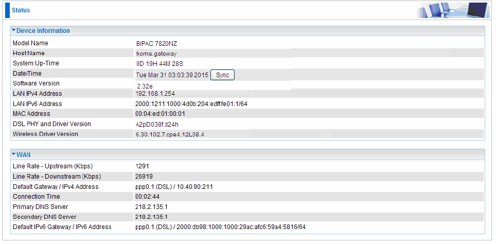Click the date and time value

click(172, 75)
